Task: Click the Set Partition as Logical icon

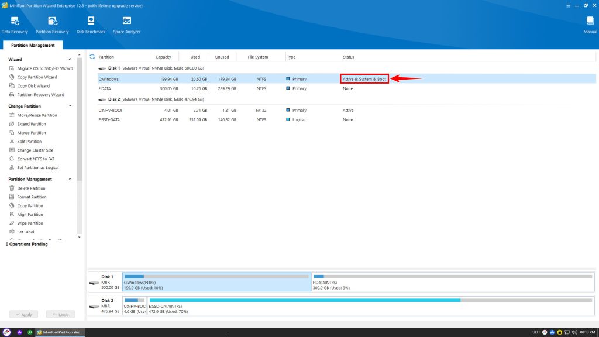Action: 12,168
